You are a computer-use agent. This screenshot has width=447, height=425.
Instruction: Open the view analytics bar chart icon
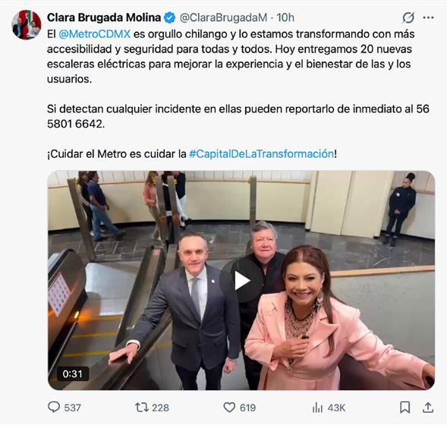pyautogui.click(x=317, y=408)
